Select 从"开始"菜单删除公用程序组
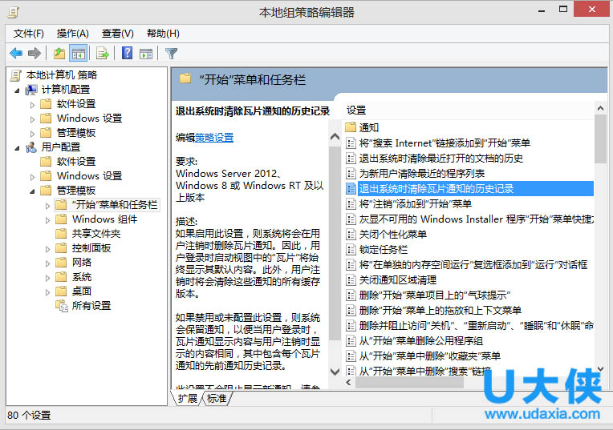The height and width of the screenshot is (430, 613). pos(421,340)
